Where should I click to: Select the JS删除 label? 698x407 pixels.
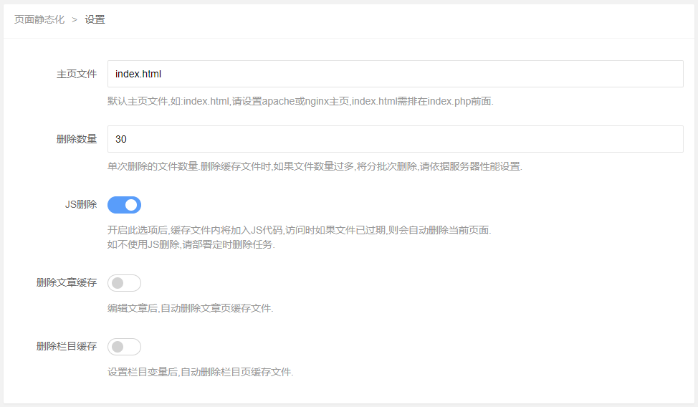tap(81, 204)
